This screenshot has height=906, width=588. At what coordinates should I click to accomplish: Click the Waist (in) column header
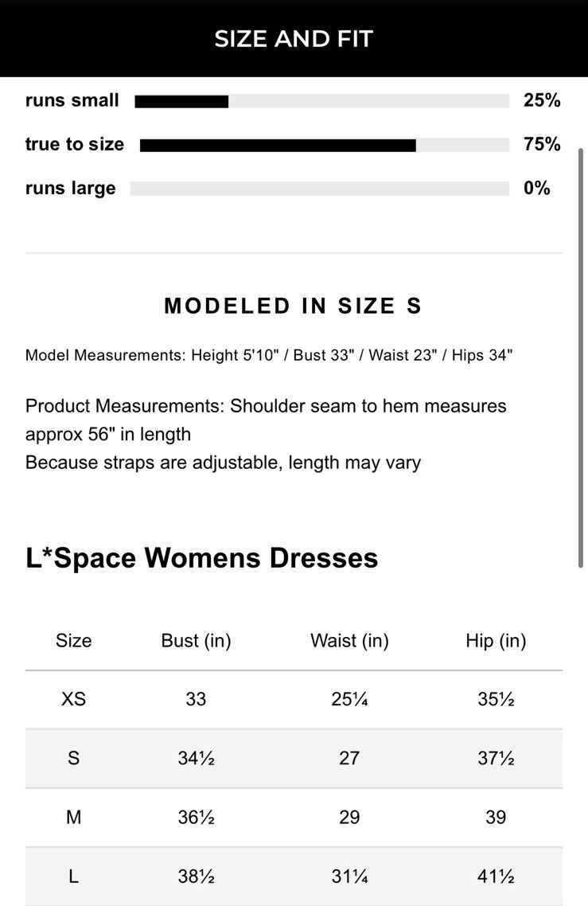349,641
